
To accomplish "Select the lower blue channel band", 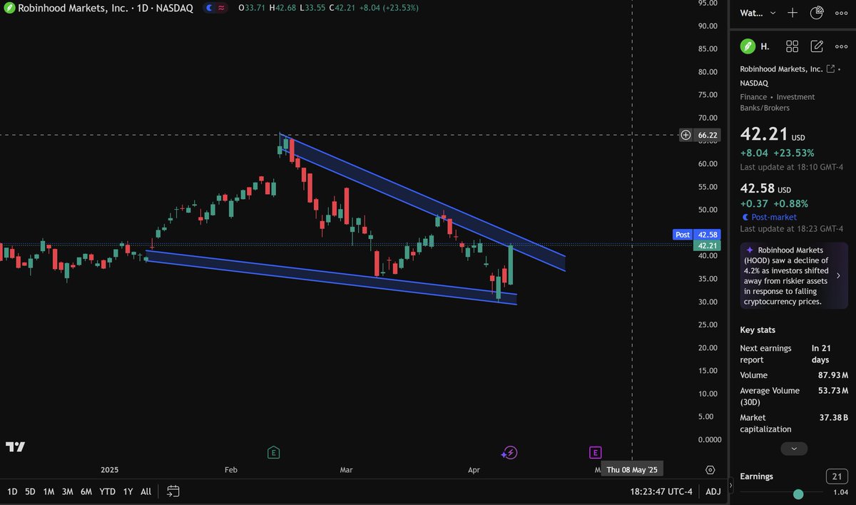I will (x=332, y=278).
